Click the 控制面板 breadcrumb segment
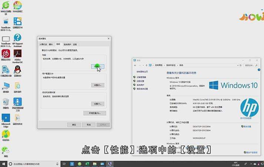The image size is (264, 167). pyautogui.click(x=158, y=65)
